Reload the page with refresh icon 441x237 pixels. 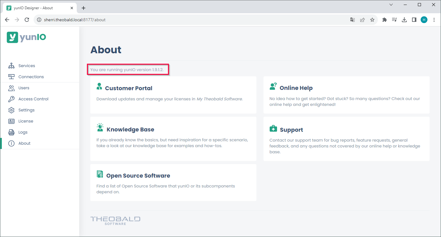tap(27, 20)
